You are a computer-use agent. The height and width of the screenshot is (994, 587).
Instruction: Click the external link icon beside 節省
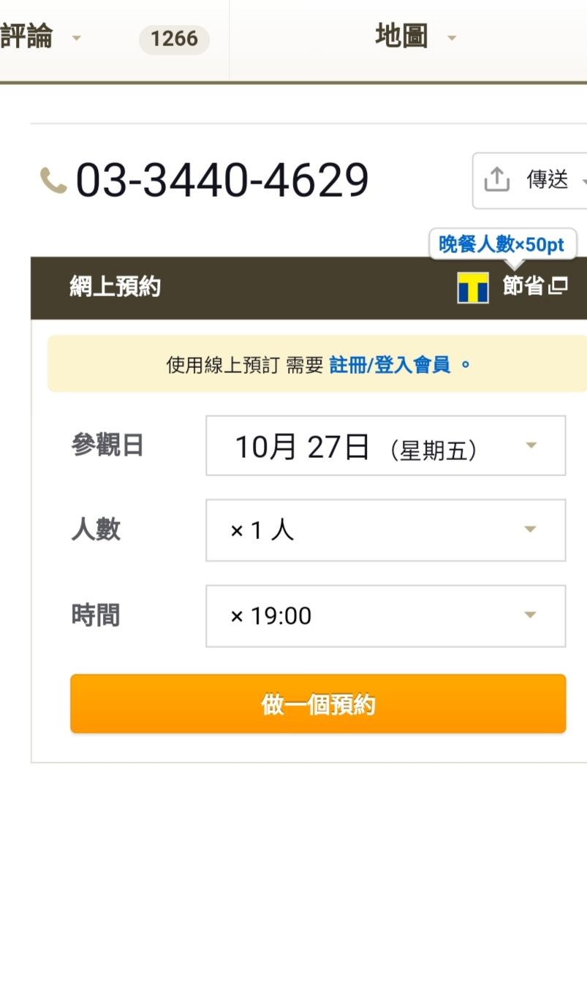(558, 287)
